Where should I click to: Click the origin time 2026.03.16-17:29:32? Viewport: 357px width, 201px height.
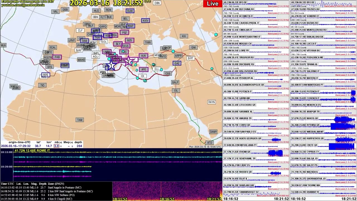coord(16,146)
